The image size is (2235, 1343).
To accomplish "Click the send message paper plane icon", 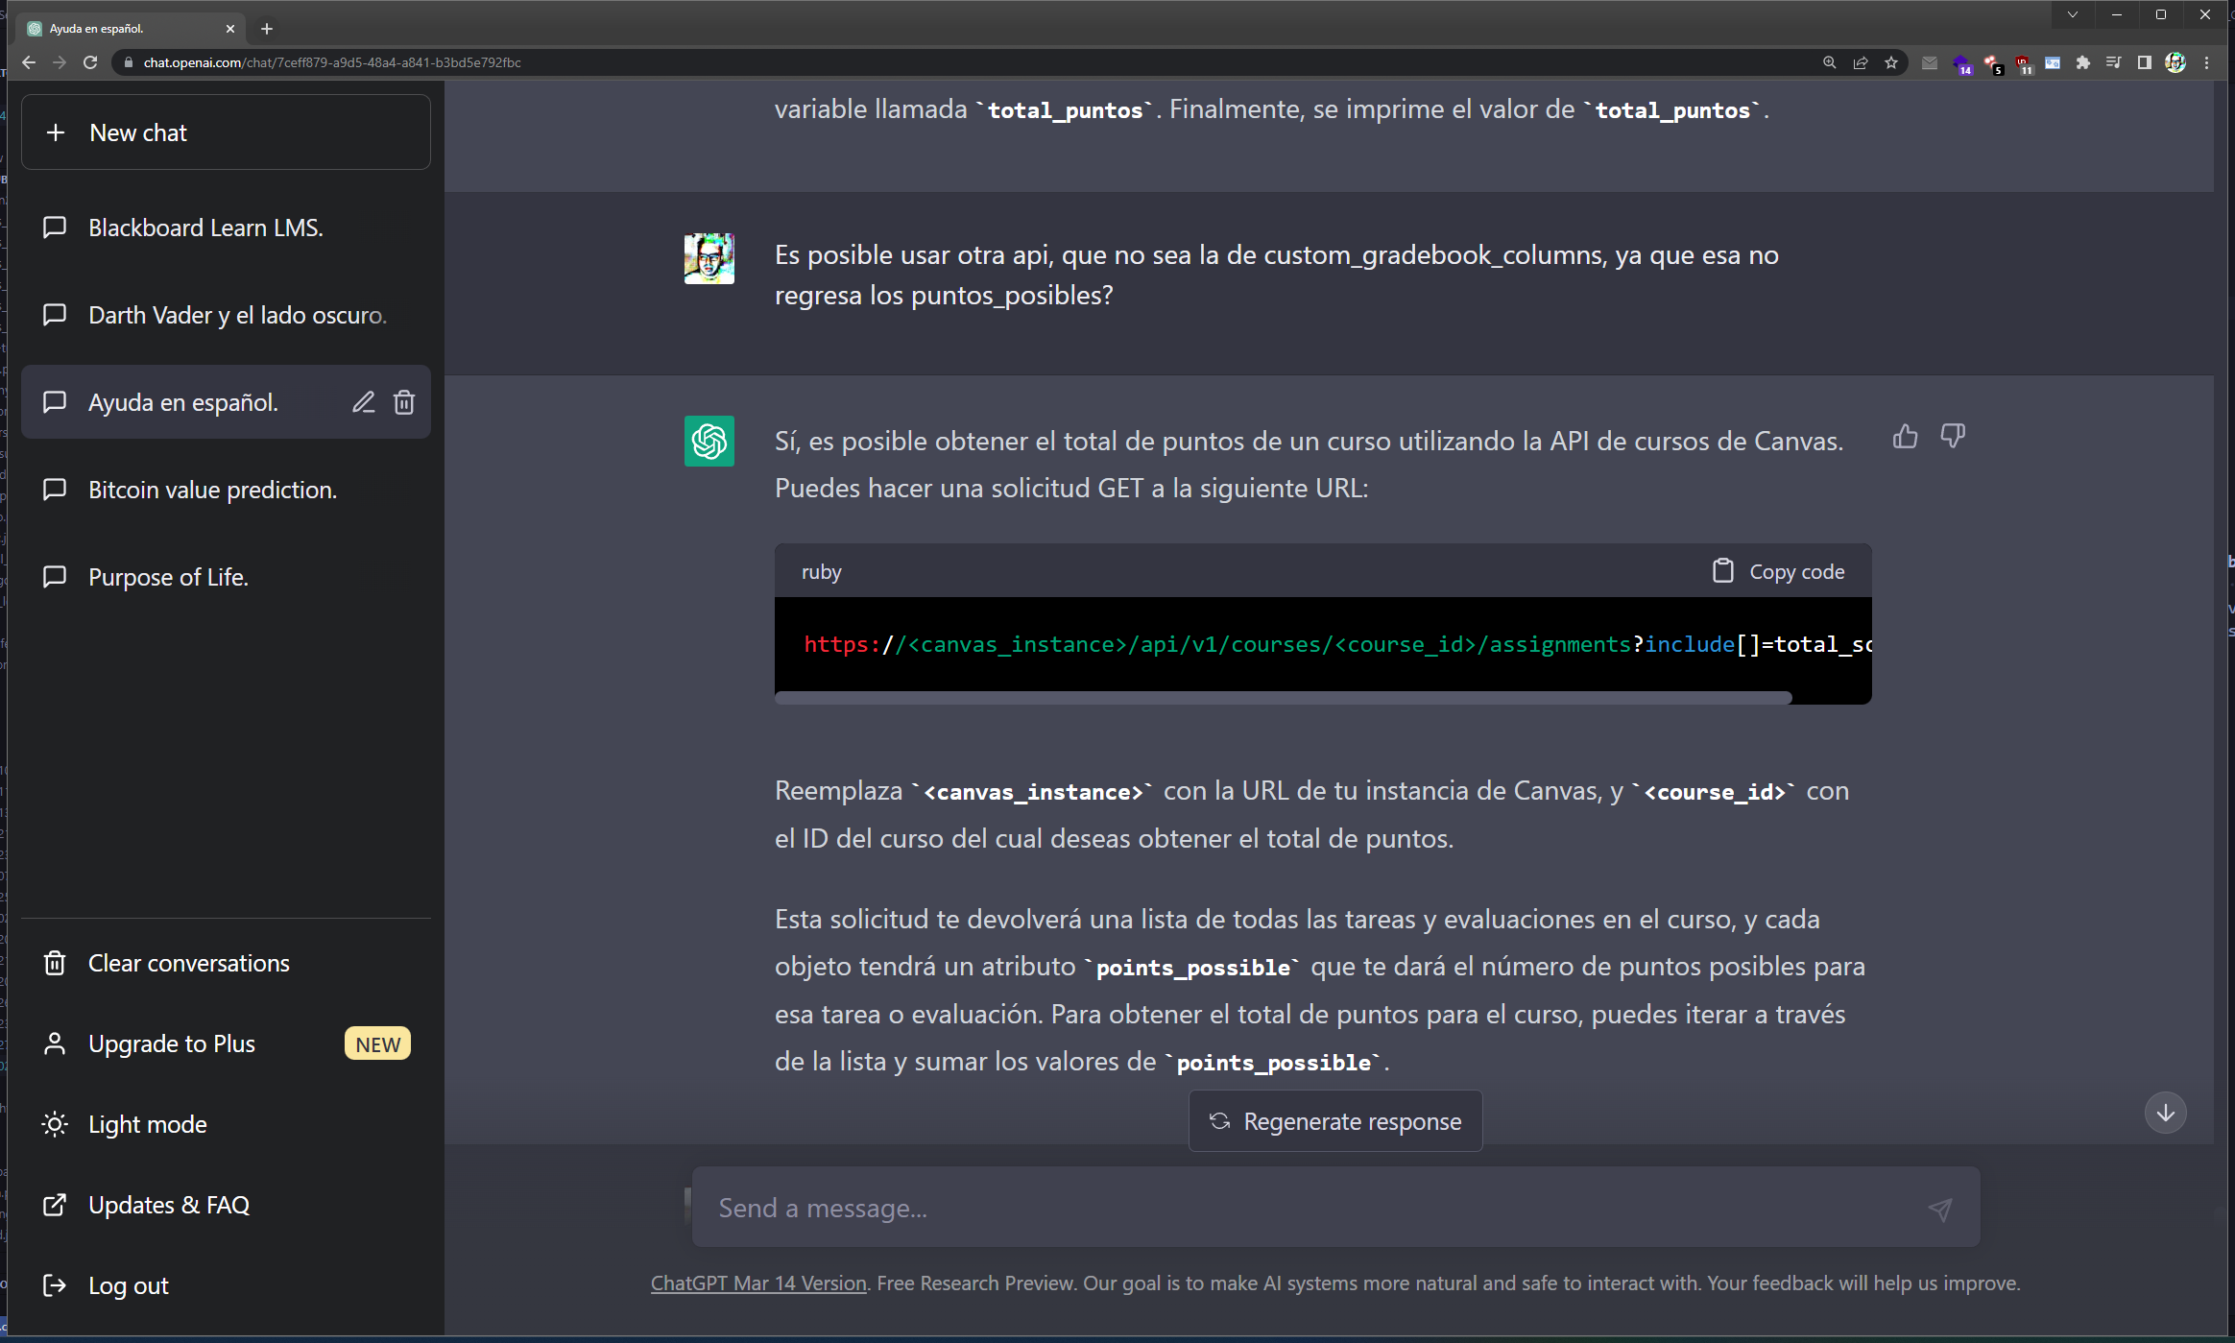I will click(x=1939, y=1209).
